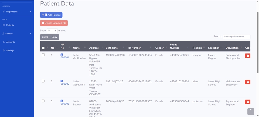Screen dimensions: 259x117
Task: Click sort arrows on ID Number column
Action: (x=151, y=48)
